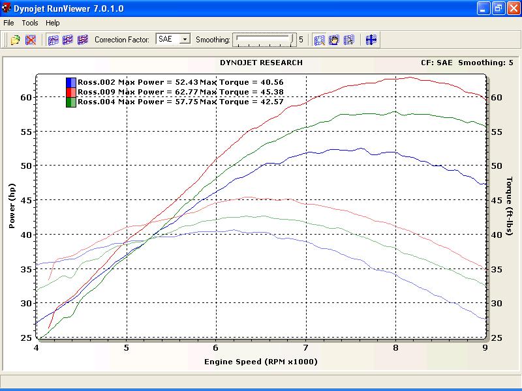Open the Help menu
This screenshot has width=522, height=391.
[x=53, y=23]
